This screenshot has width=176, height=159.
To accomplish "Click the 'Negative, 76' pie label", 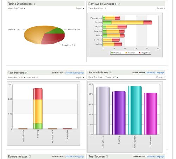I will [x=68, y=45].
